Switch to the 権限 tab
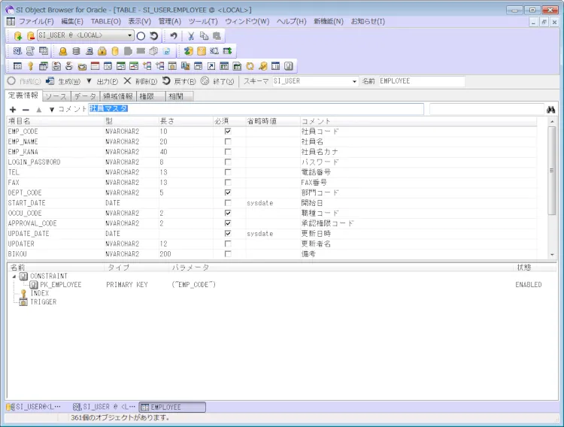564x427 pixels. (150, 96)
